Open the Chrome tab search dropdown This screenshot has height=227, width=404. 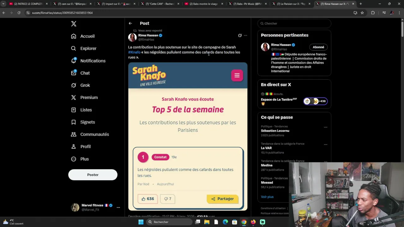[3, 4]
